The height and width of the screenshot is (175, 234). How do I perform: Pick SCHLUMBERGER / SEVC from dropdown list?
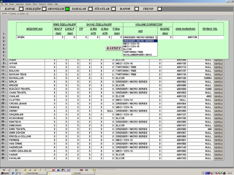pos(140,55)
